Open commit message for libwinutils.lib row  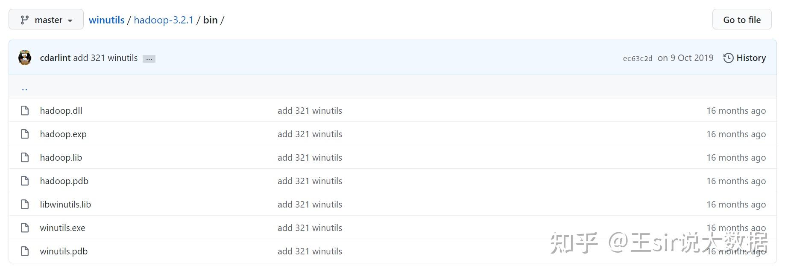pos(310,205)
